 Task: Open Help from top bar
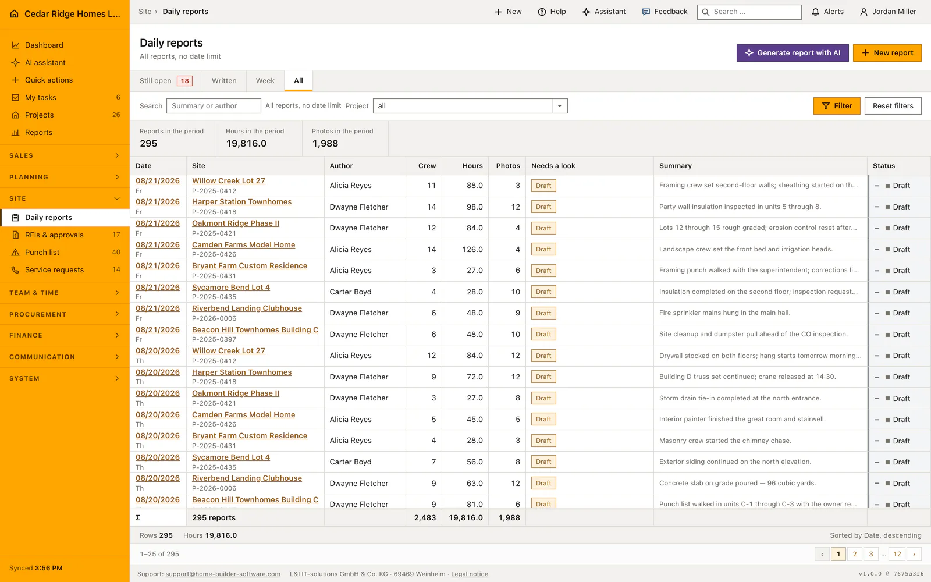552,12
